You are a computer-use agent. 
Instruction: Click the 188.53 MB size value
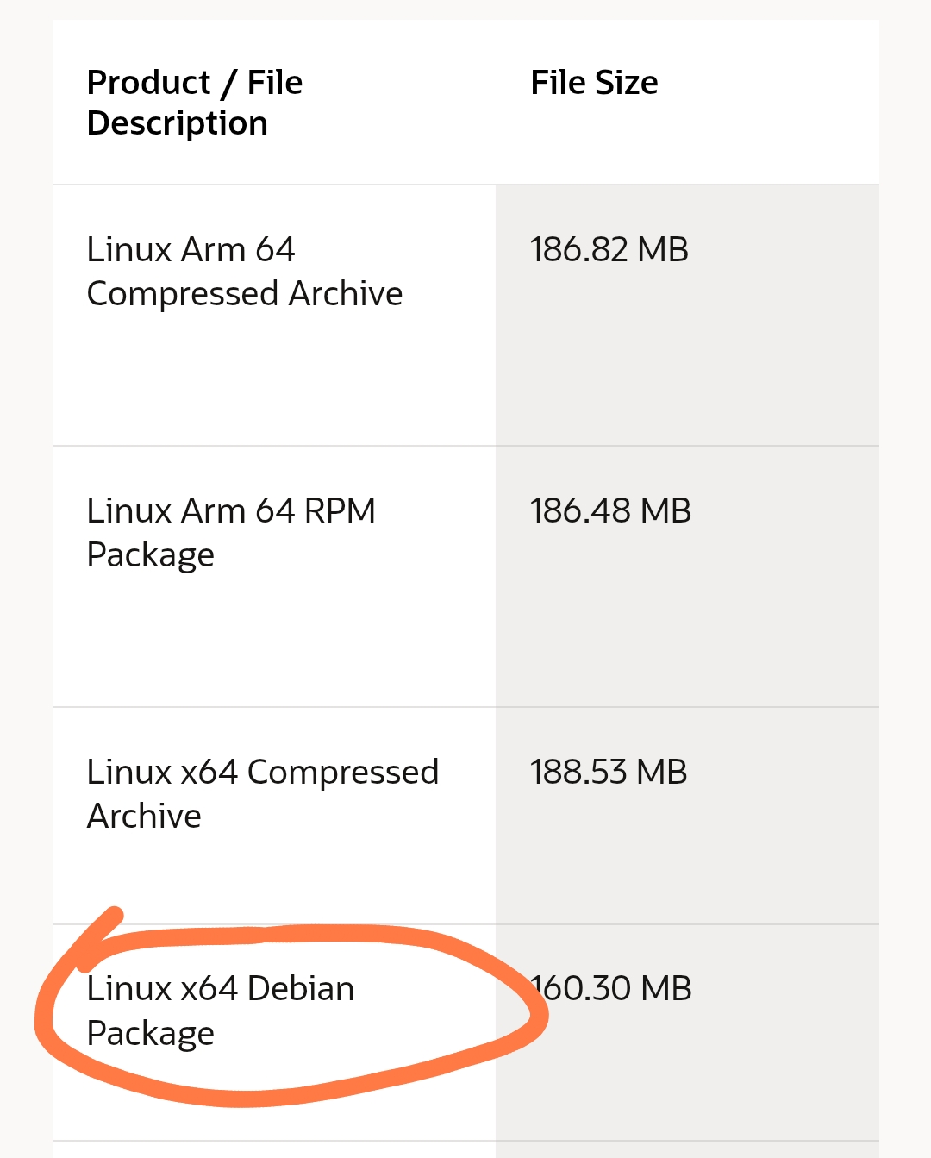[x=609, y=773]
